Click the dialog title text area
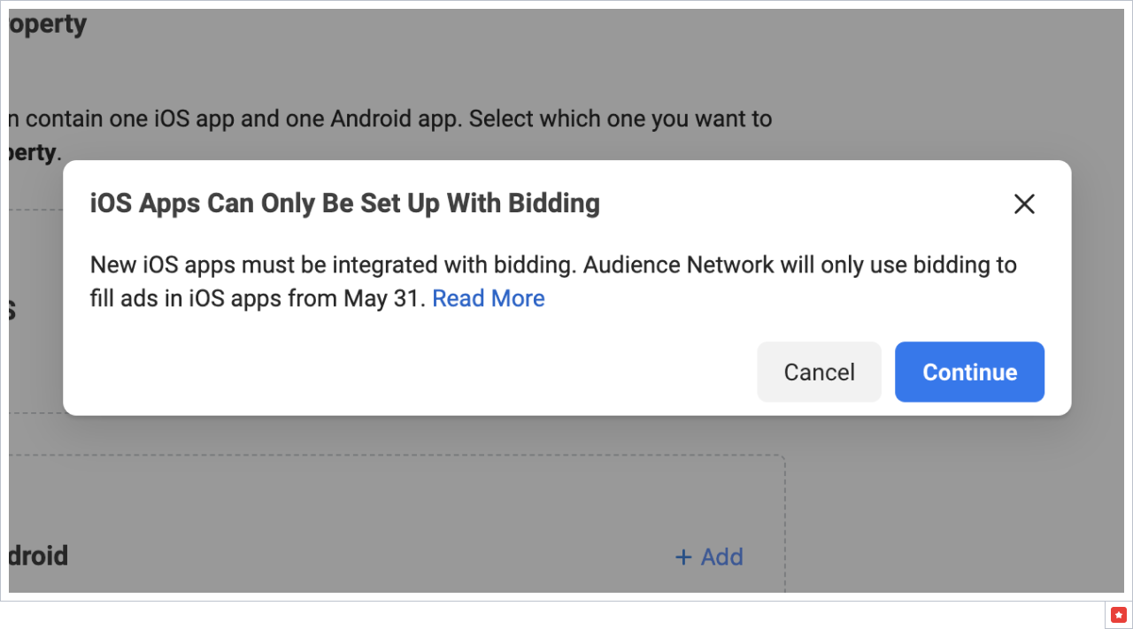This screenshot has width=1133, height=629. click(x=344, y=203)
